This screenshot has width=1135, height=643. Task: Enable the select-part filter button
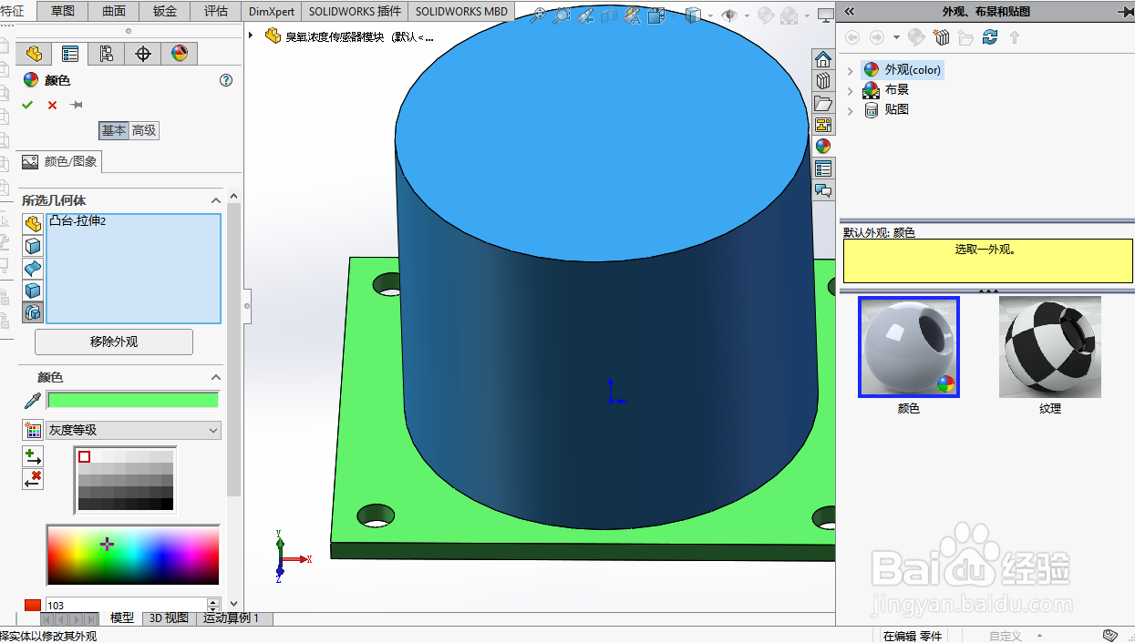pos(33,224)
